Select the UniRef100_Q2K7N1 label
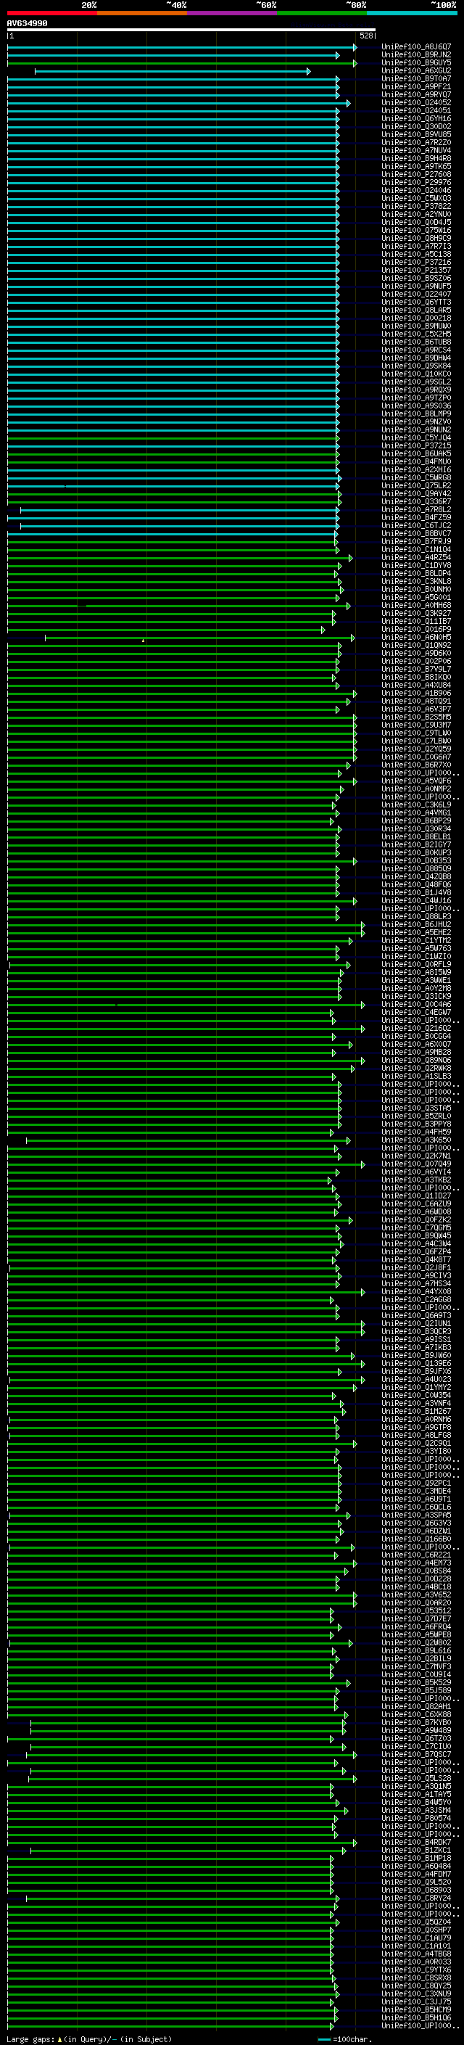Viewport: 464px width, 2045px height. pyautogui.click(x=416, y=1156)
